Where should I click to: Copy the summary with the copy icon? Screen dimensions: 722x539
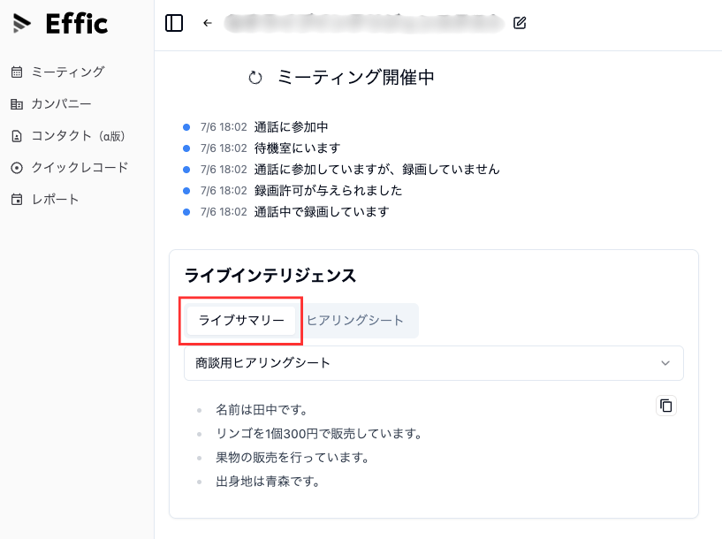(666, 406)
